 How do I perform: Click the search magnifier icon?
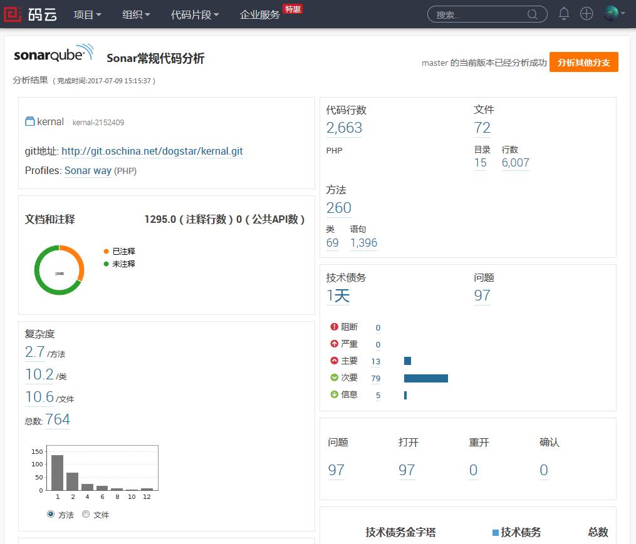533,14
